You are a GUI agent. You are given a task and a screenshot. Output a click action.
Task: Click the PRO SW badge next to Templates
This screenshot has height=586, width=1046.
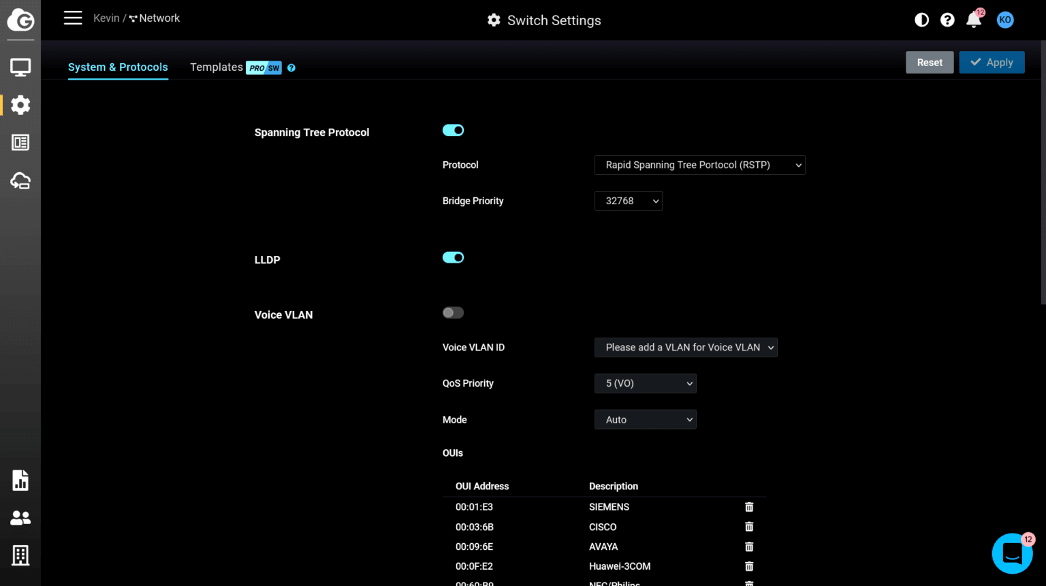(264, 67)
